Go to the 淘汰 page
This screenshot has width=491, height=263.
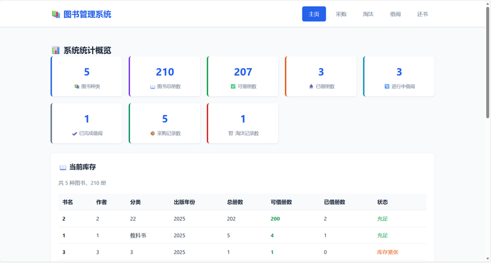tap(368, 14)
